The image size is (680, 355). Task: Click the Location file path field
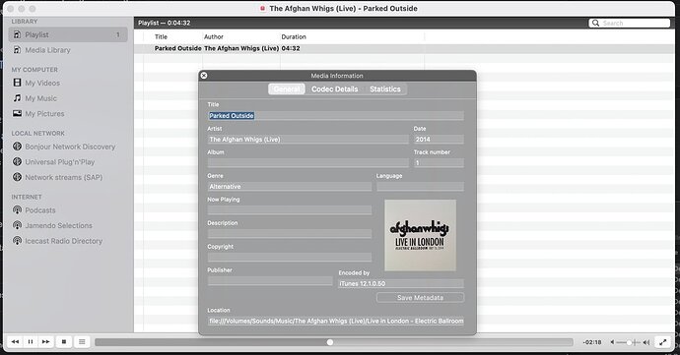[x=336, y=321]
